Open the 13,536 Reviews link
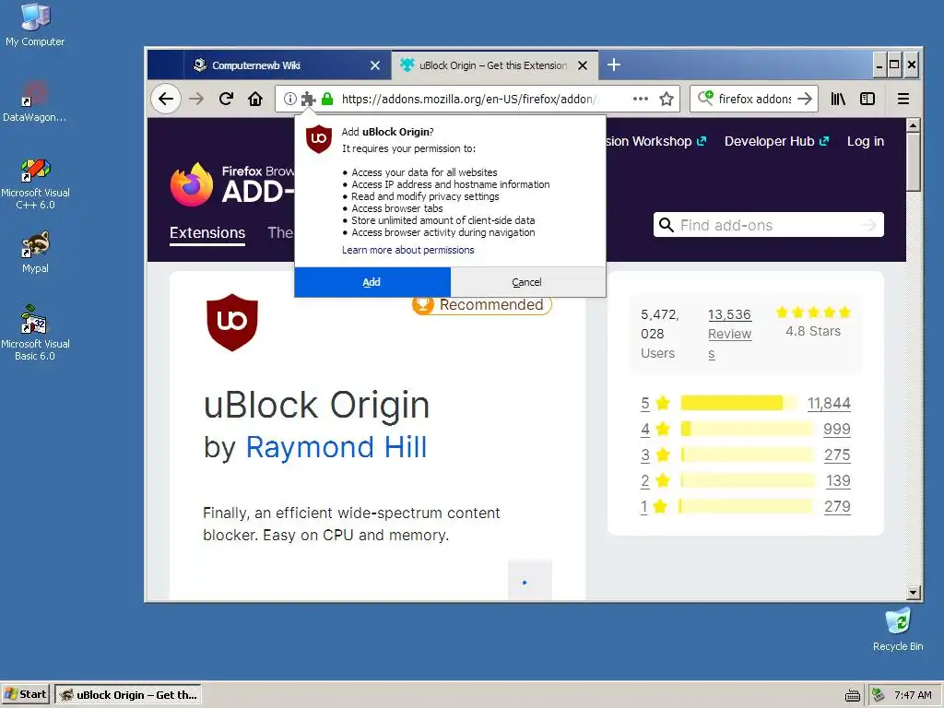Screen dimensions: 944x708 (730, 334)
